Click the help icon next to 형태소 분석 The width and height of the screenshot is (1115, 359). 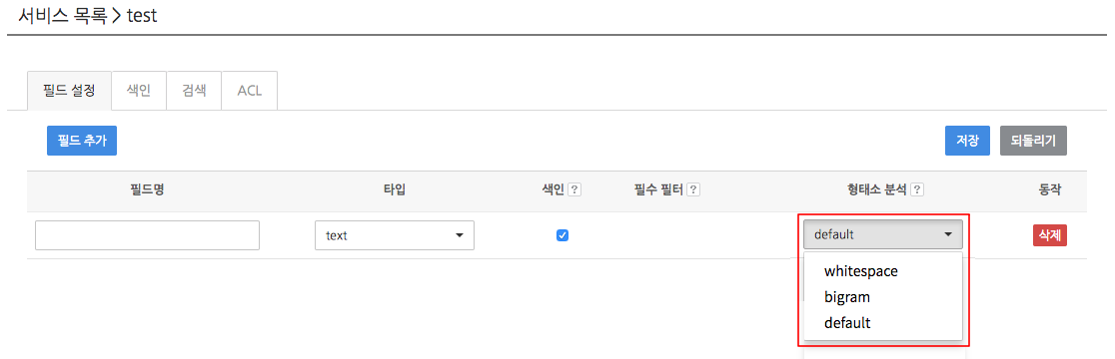(917, 189)
